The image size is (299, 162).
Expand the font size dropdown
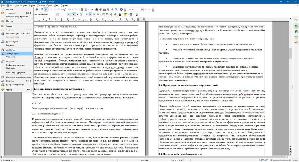pos(69,14)
